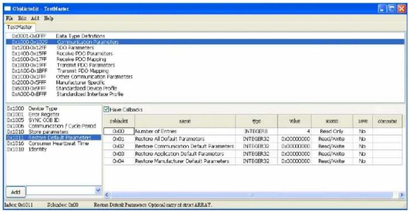This screenshot has width=409, height=211.
Task: Switch to the TestMaster tab
Action: 20,27
